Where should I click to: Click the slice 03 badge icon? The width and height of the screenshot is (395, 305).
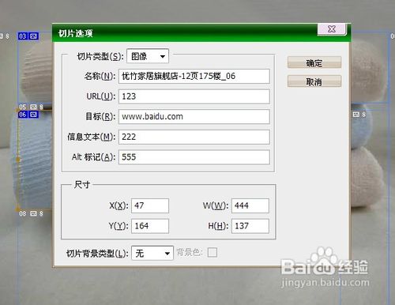(x=33, y=36)
